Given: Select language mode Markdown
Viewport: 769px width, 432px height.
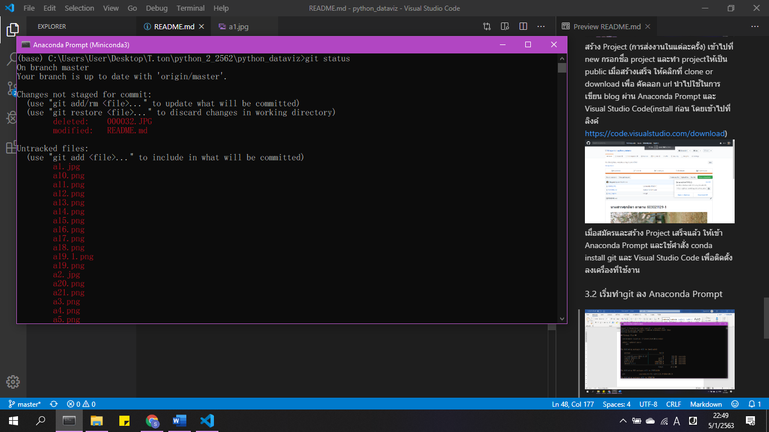Looking at the screenshot, I should pyautogui.click(x=706, y=404).
